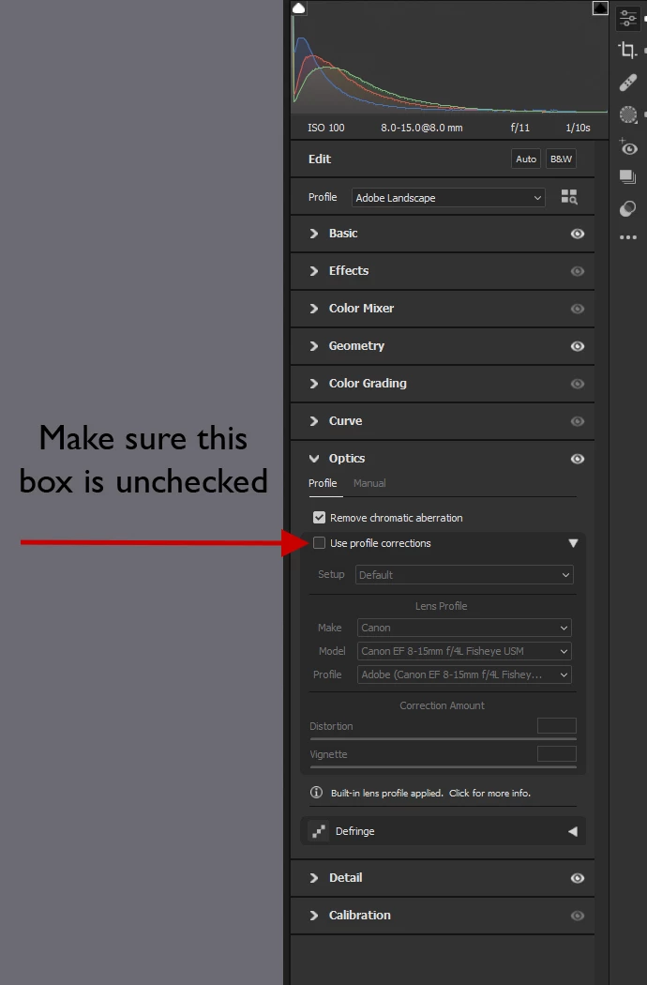Image resolution: width=647 pixels, height=985 pixels.
Task: Switch to the Optics Manual tab
Action: pyautogui.click(x=369, y=483)
